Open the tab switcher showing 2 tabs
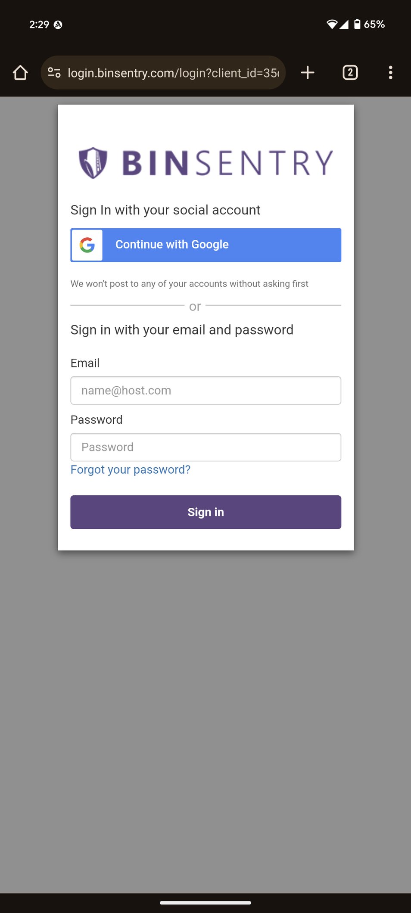The image size is (411, 913). click(349, 72)
